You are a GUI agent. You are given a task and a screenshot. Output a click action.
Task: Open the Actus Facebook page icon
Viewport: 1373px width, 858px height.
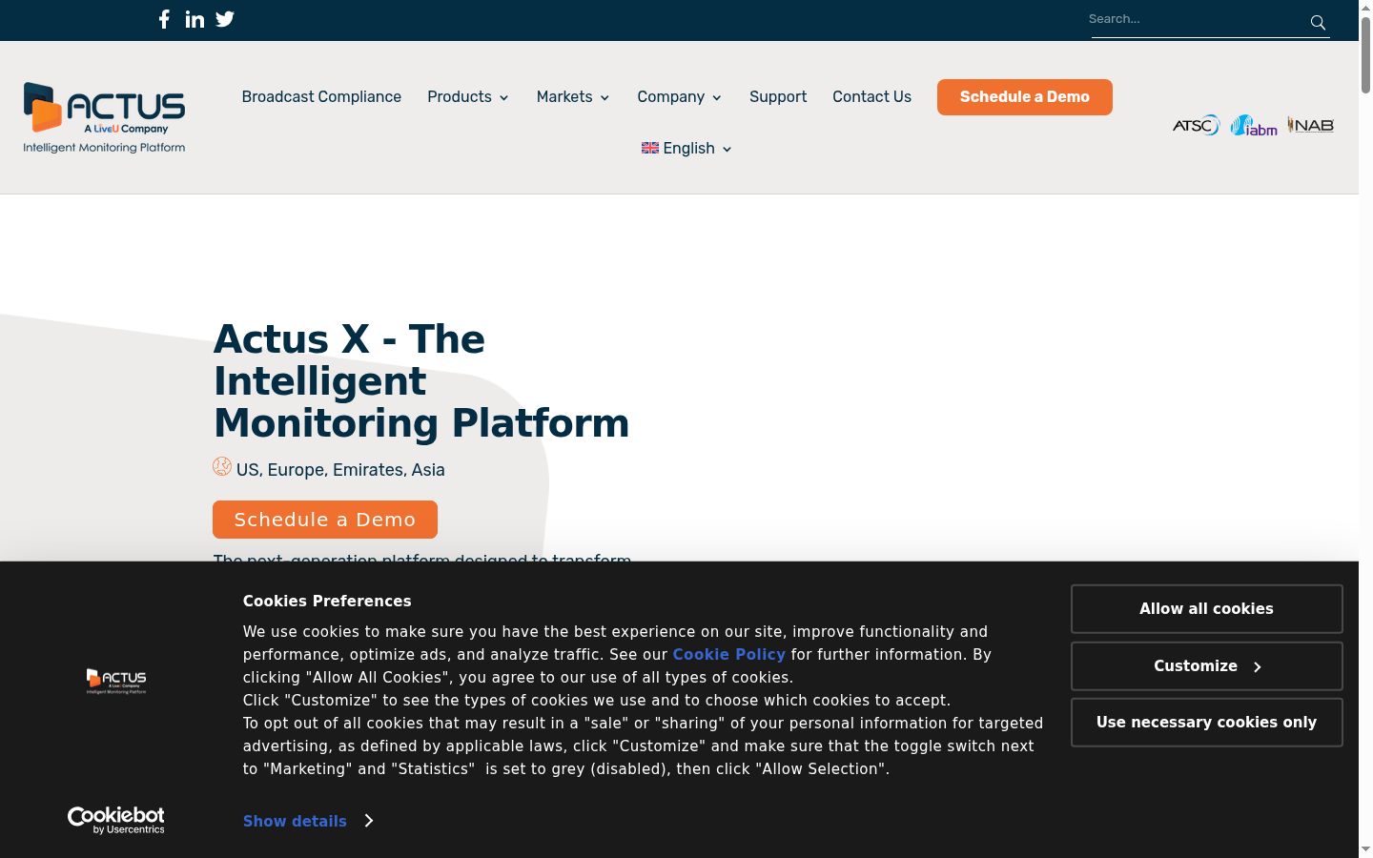click(164, 19)
